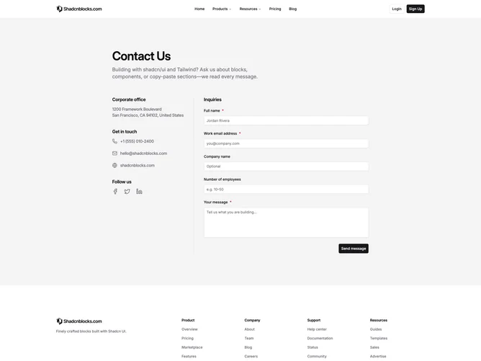Open Pricing in the top navigation
This screenshot has height=361, width=481.
coord(275,9)
